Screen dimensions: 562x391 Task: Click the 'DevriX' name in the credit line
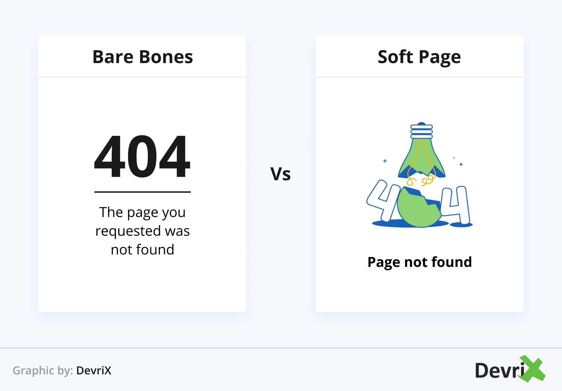point(94,371)
